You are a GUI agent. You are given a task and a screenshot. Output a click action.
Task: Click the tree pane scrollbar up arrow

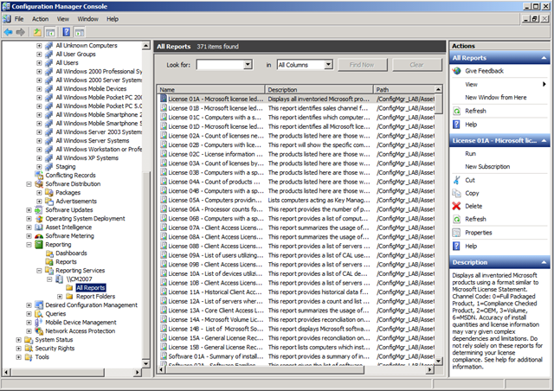point(146,46)
